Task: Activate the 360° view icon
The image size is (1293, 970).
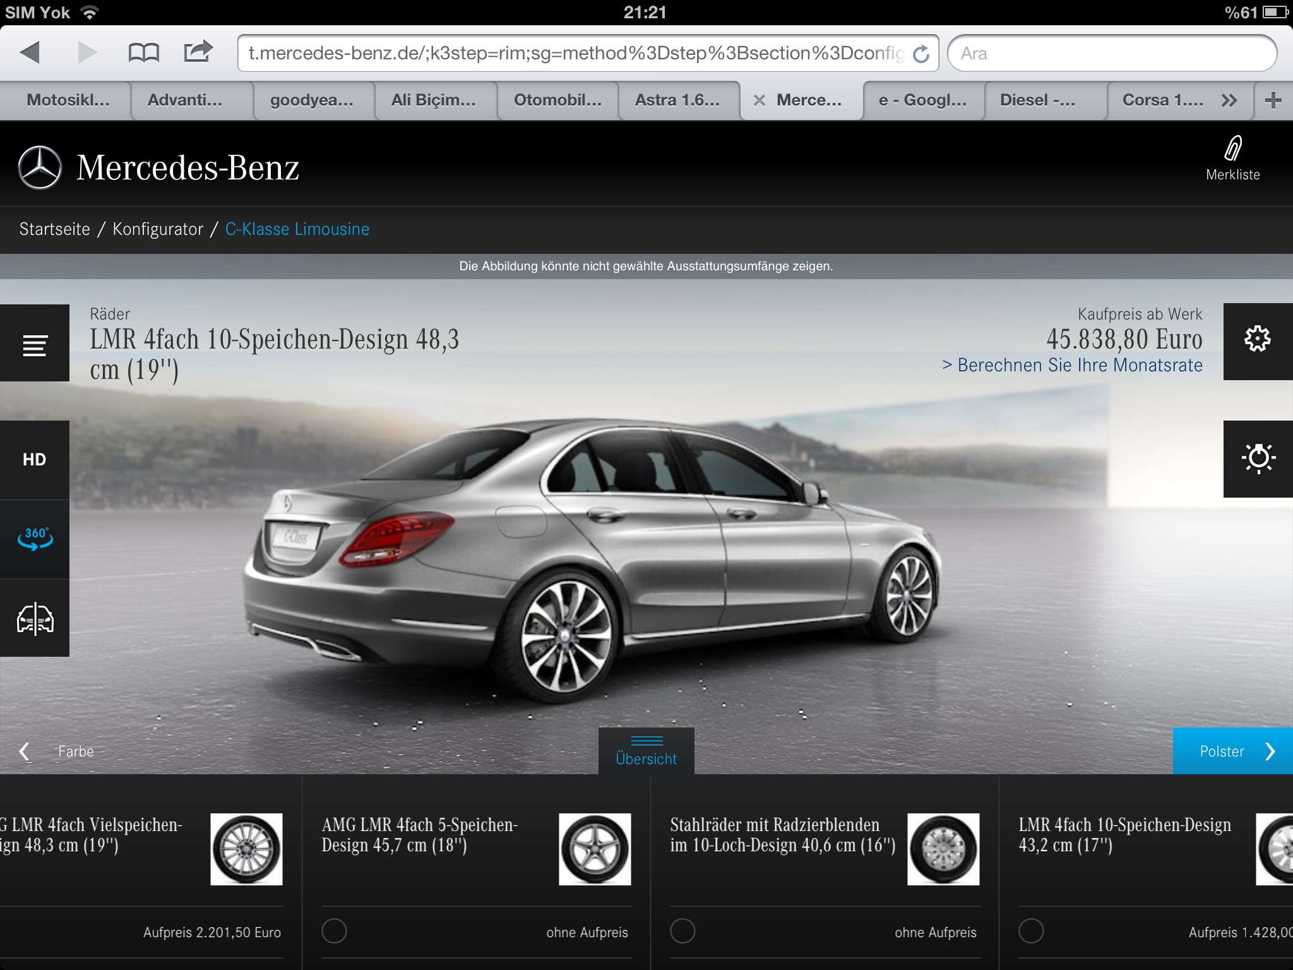Action: (x=35, y=539)
